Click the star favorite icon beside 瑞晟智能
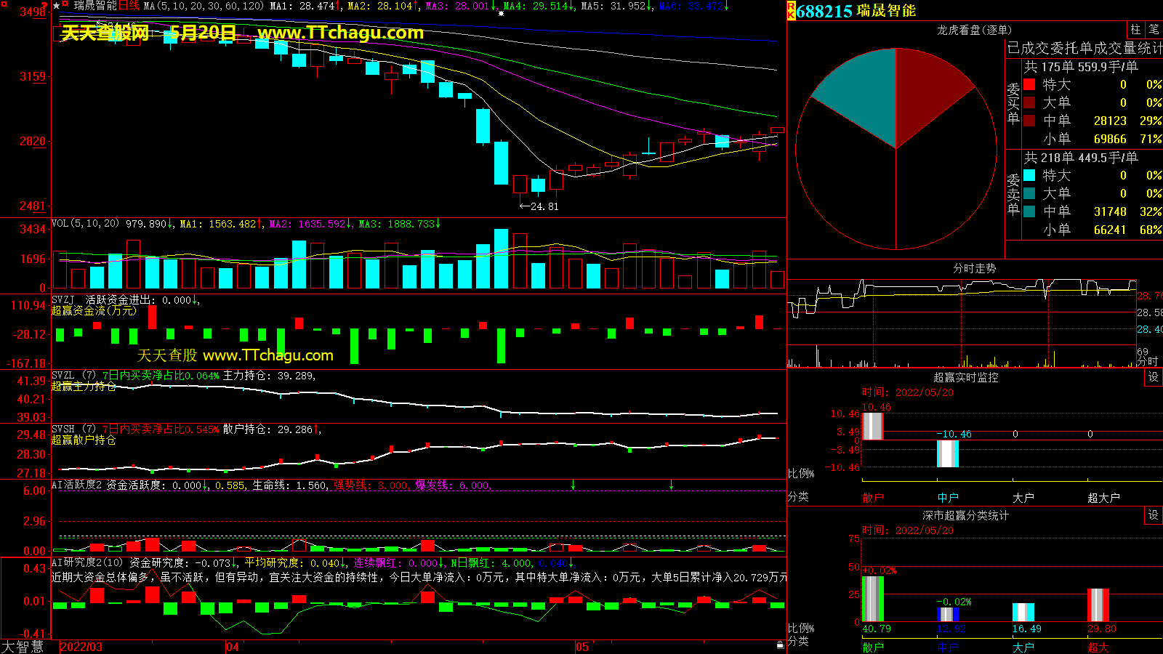Viewport: 1163px width, 654px height. (57, 6)
